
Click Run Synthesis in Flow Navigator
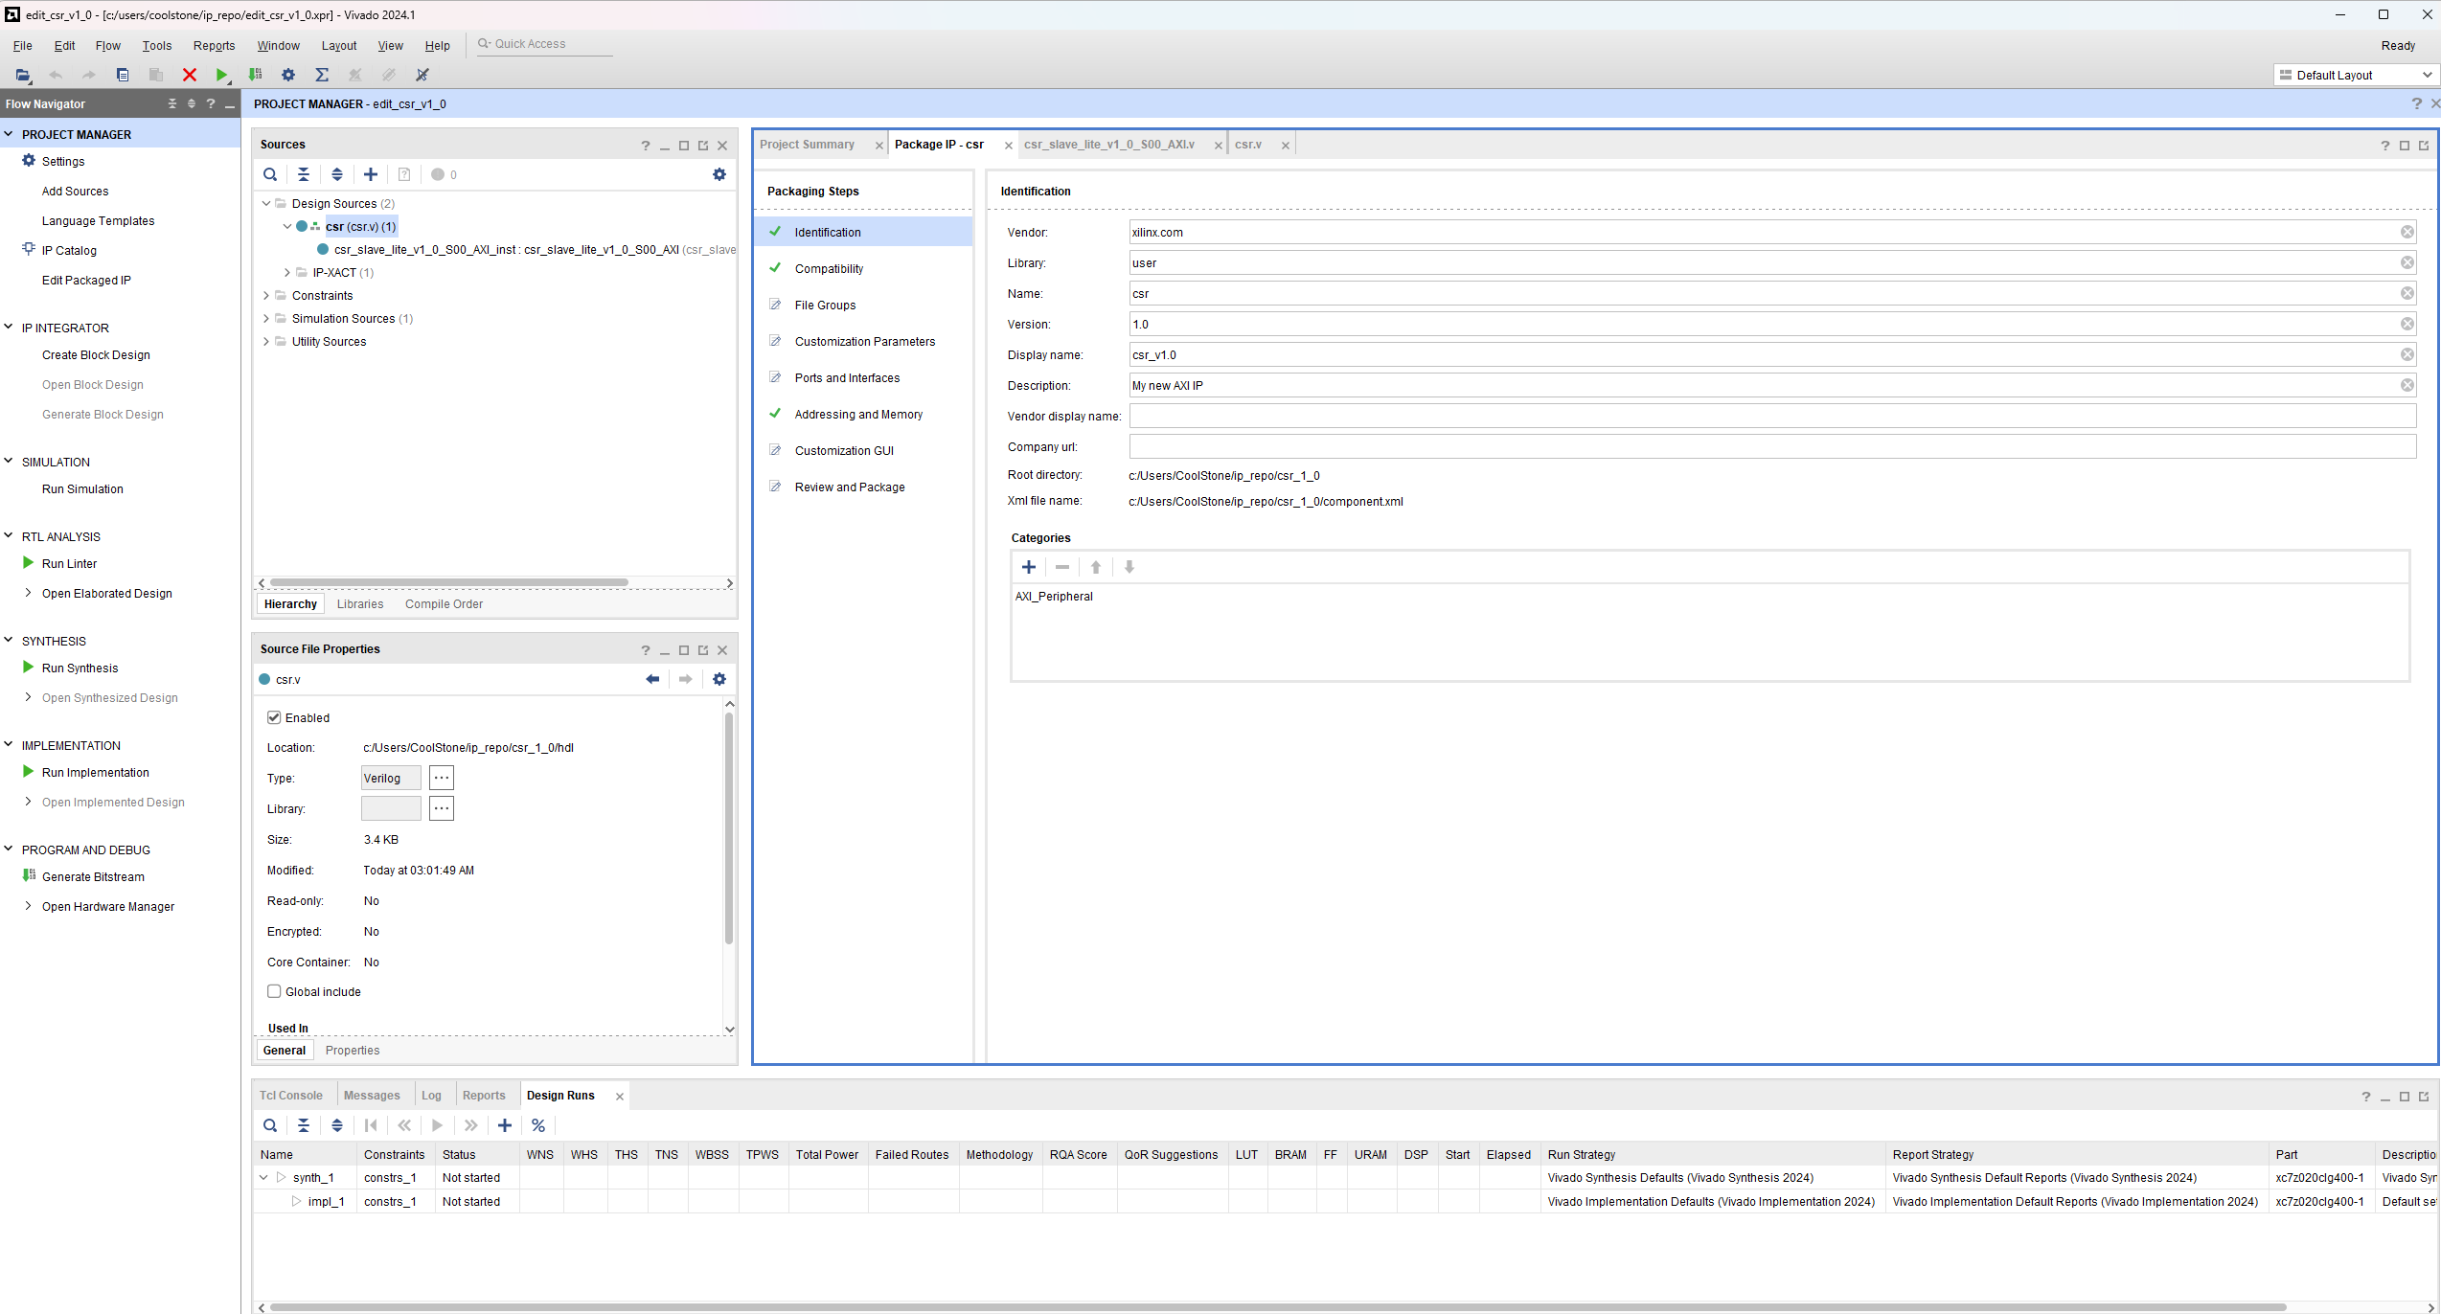tap(80, 668)
